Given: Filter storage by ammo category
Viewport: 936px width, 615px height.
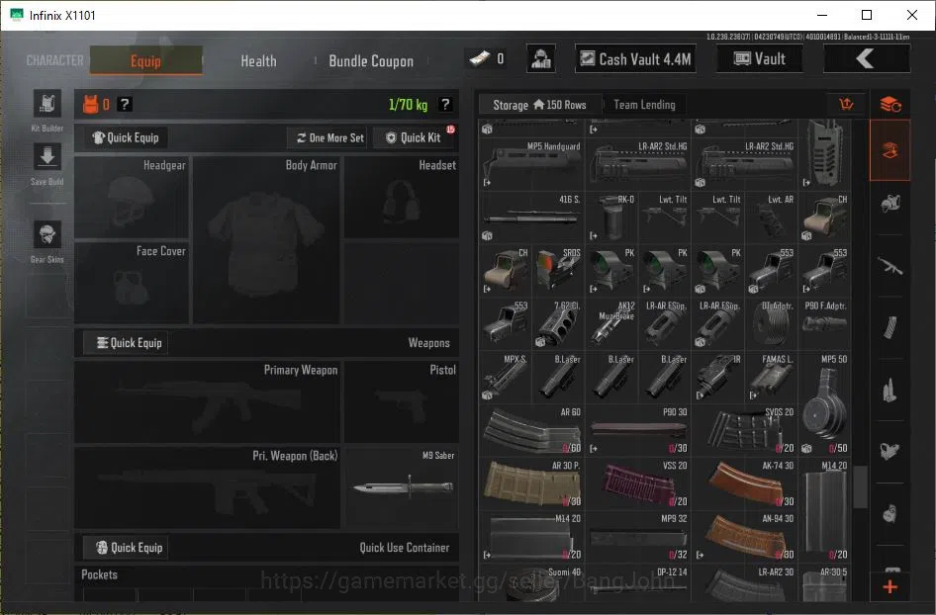Looking at the screenshot, I should tap(890, 390).
